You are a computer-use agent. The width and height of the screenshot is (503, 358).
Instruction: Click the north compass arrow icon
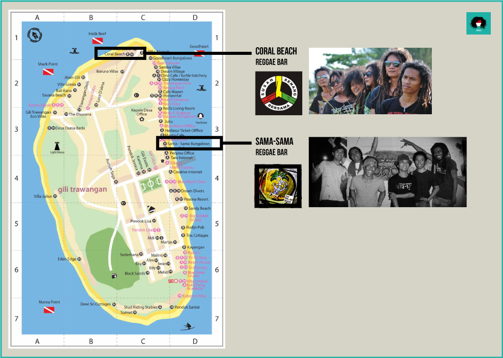(x=35, y=35)
